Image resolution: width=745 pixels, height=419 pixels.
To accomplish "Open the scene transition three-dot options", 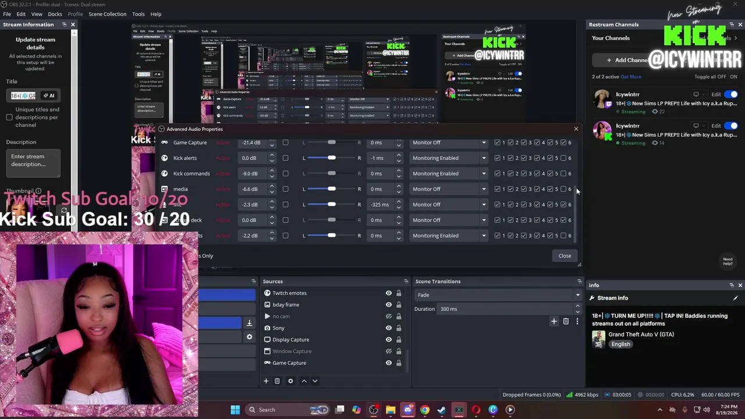I will (577, 321).
